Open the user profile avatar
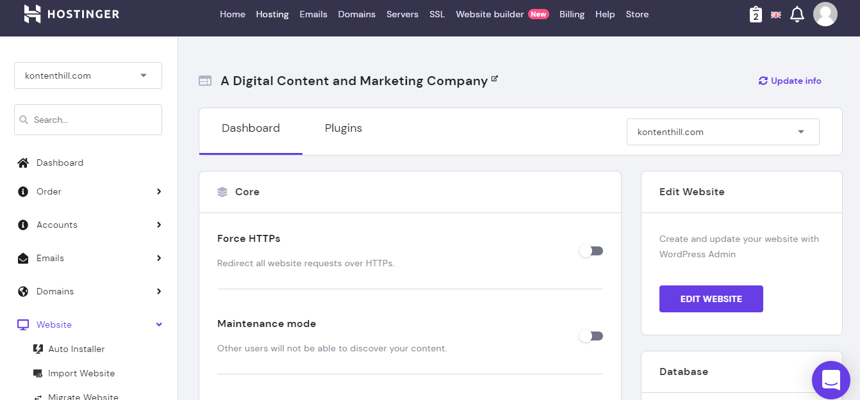860x400 pixels. pos(825,14)
